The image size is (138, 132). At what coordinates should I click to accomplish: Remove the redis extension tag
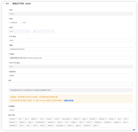coord(62,122)
